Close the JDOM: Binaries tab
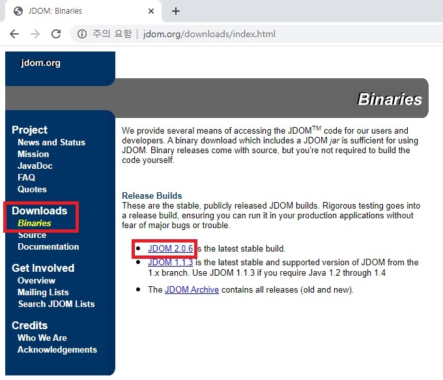 click(x=151, y=11)
